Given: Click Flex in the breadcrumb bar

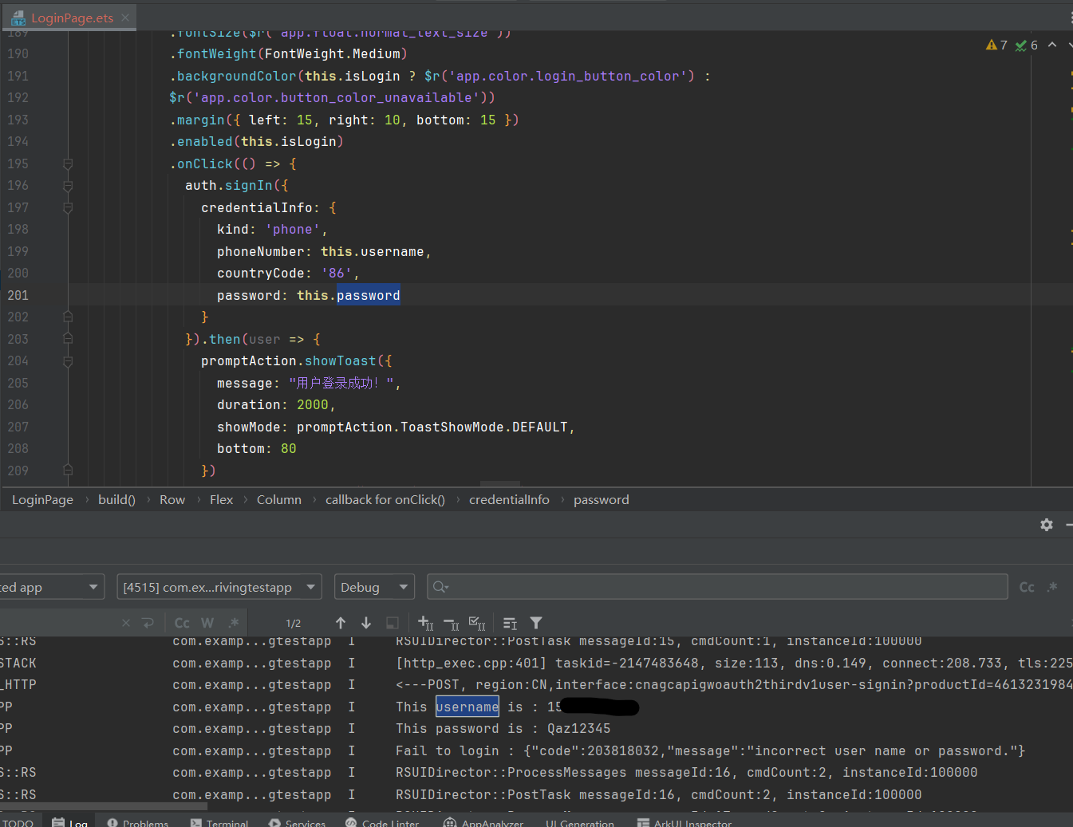Looking at the screenshot, I should pyautogui.click(x=222, y=500).
